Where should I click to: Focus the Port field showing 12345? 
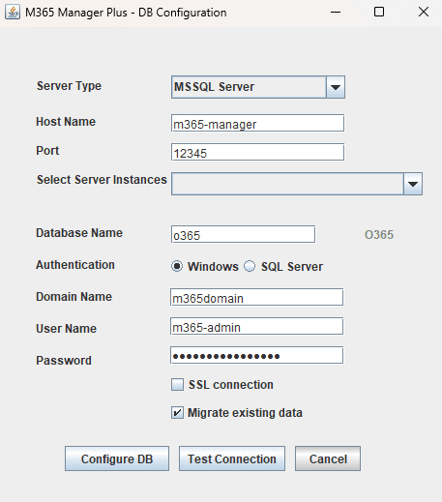click(257, 152)
